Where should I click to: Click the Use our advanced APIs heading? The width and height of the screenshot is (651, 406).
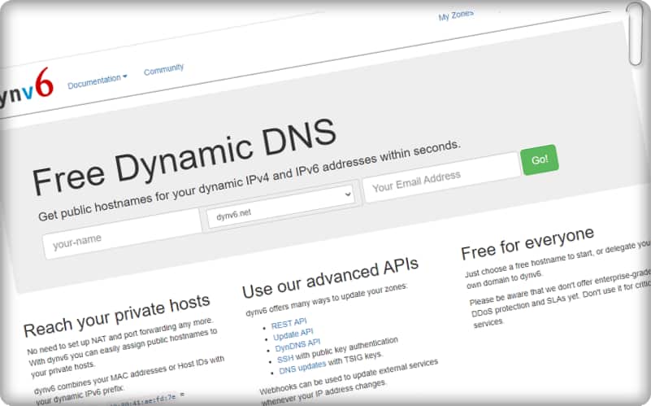(x=331, y=277)
